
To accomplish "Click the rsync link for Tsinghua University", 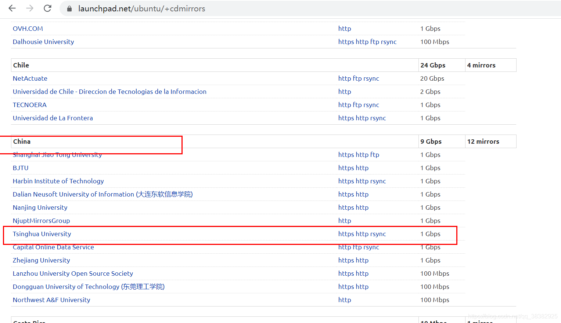I will [x=378, y=234].
